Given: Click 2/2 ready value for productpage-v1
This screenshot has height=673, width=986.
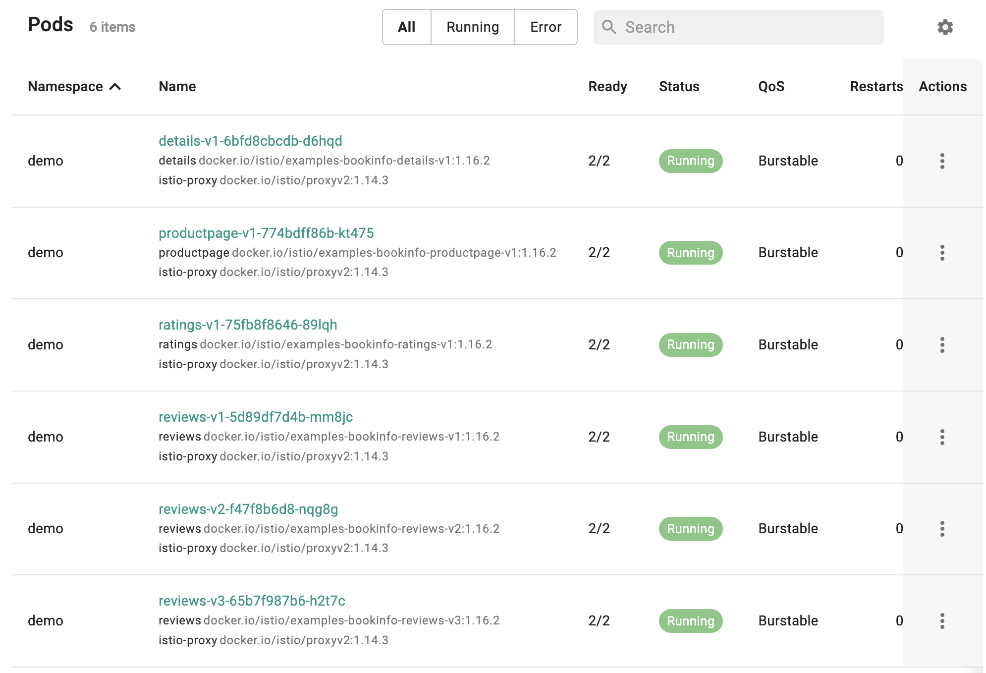Looking at the screenshot, I should point(599,253).
